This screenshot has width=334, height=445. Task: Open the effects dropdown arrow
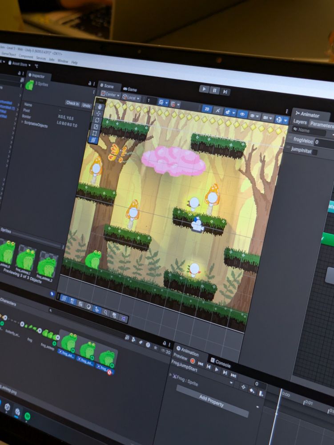(x=233, y=113)
